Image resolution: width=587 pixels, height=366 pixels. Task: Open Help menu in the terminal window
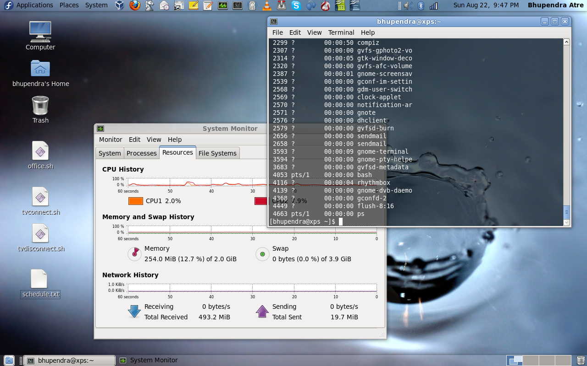tap(368, 32)
